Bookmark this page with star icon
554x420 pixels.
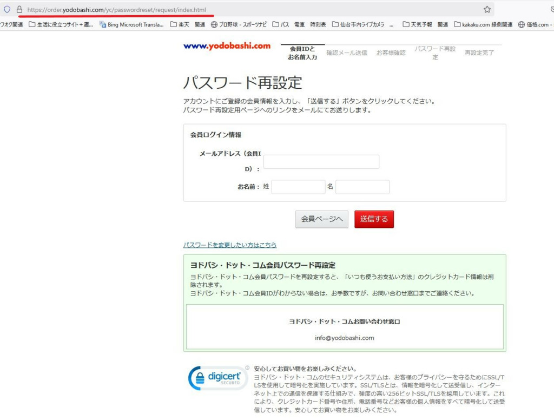(487, 9)
